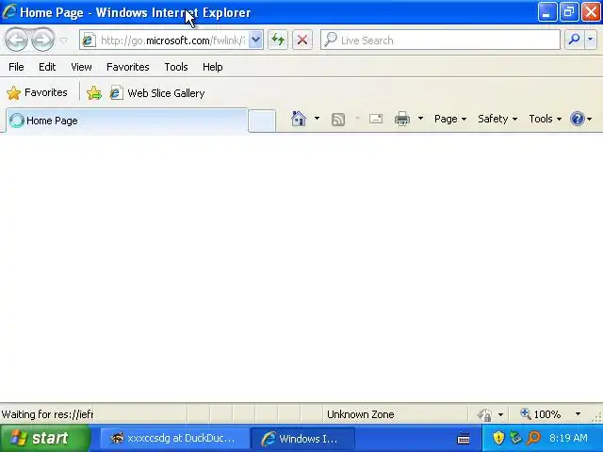Click the 'Waiting for res://iefr' status text
The width and height of the screenshot is (603, 452).
tap(47, 414)
